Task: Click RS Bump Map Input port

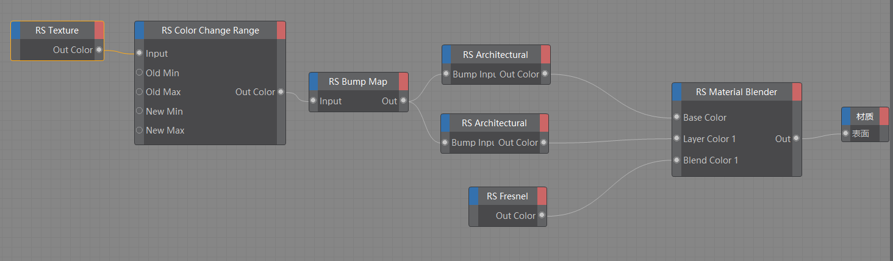Action: (x=314, y=101)
